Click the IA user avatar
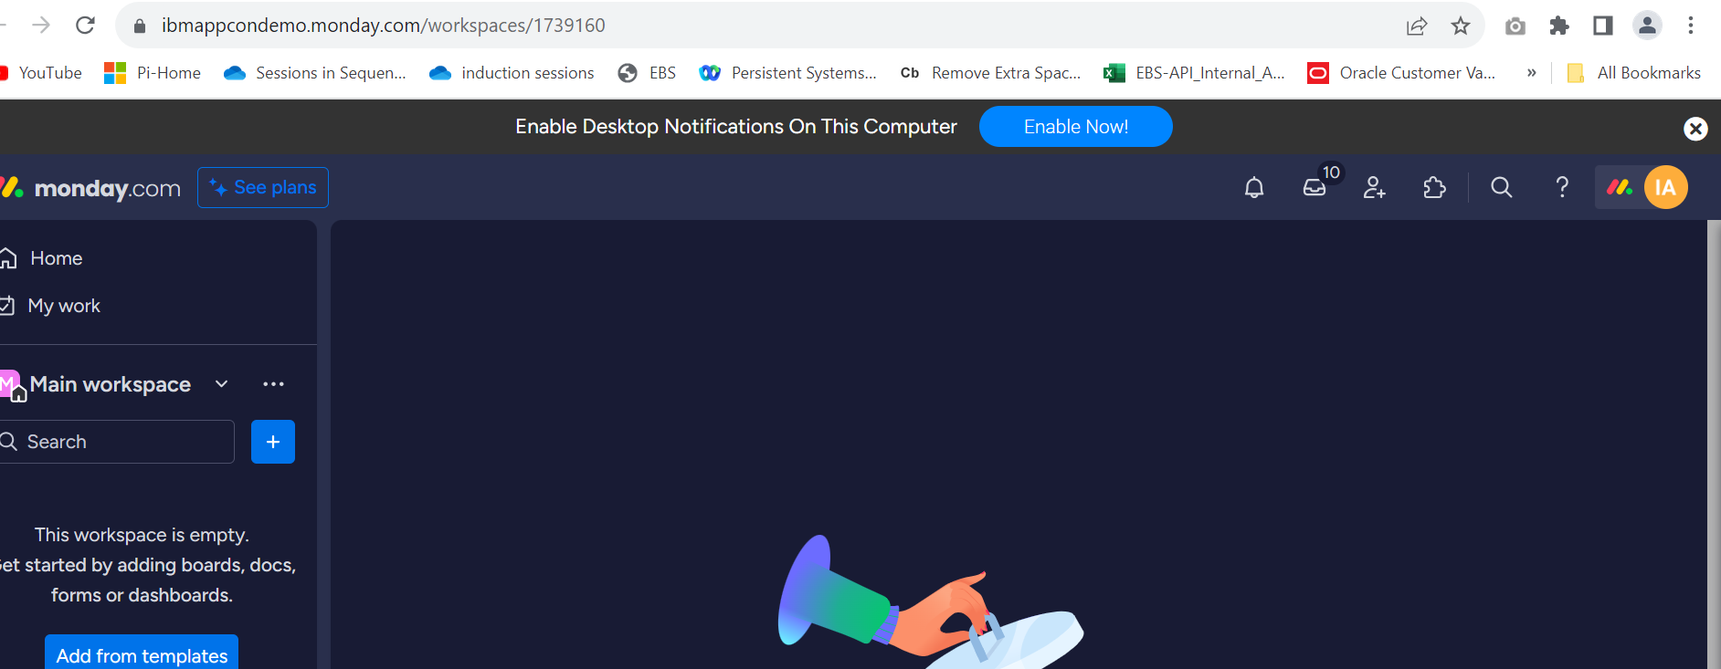This screenshot has width=1721, height=669. [x=1665, y=188]
